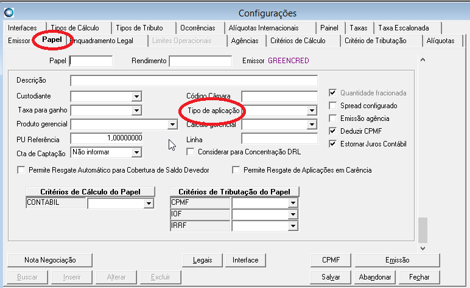Click the Emissão button

point(397,260)
